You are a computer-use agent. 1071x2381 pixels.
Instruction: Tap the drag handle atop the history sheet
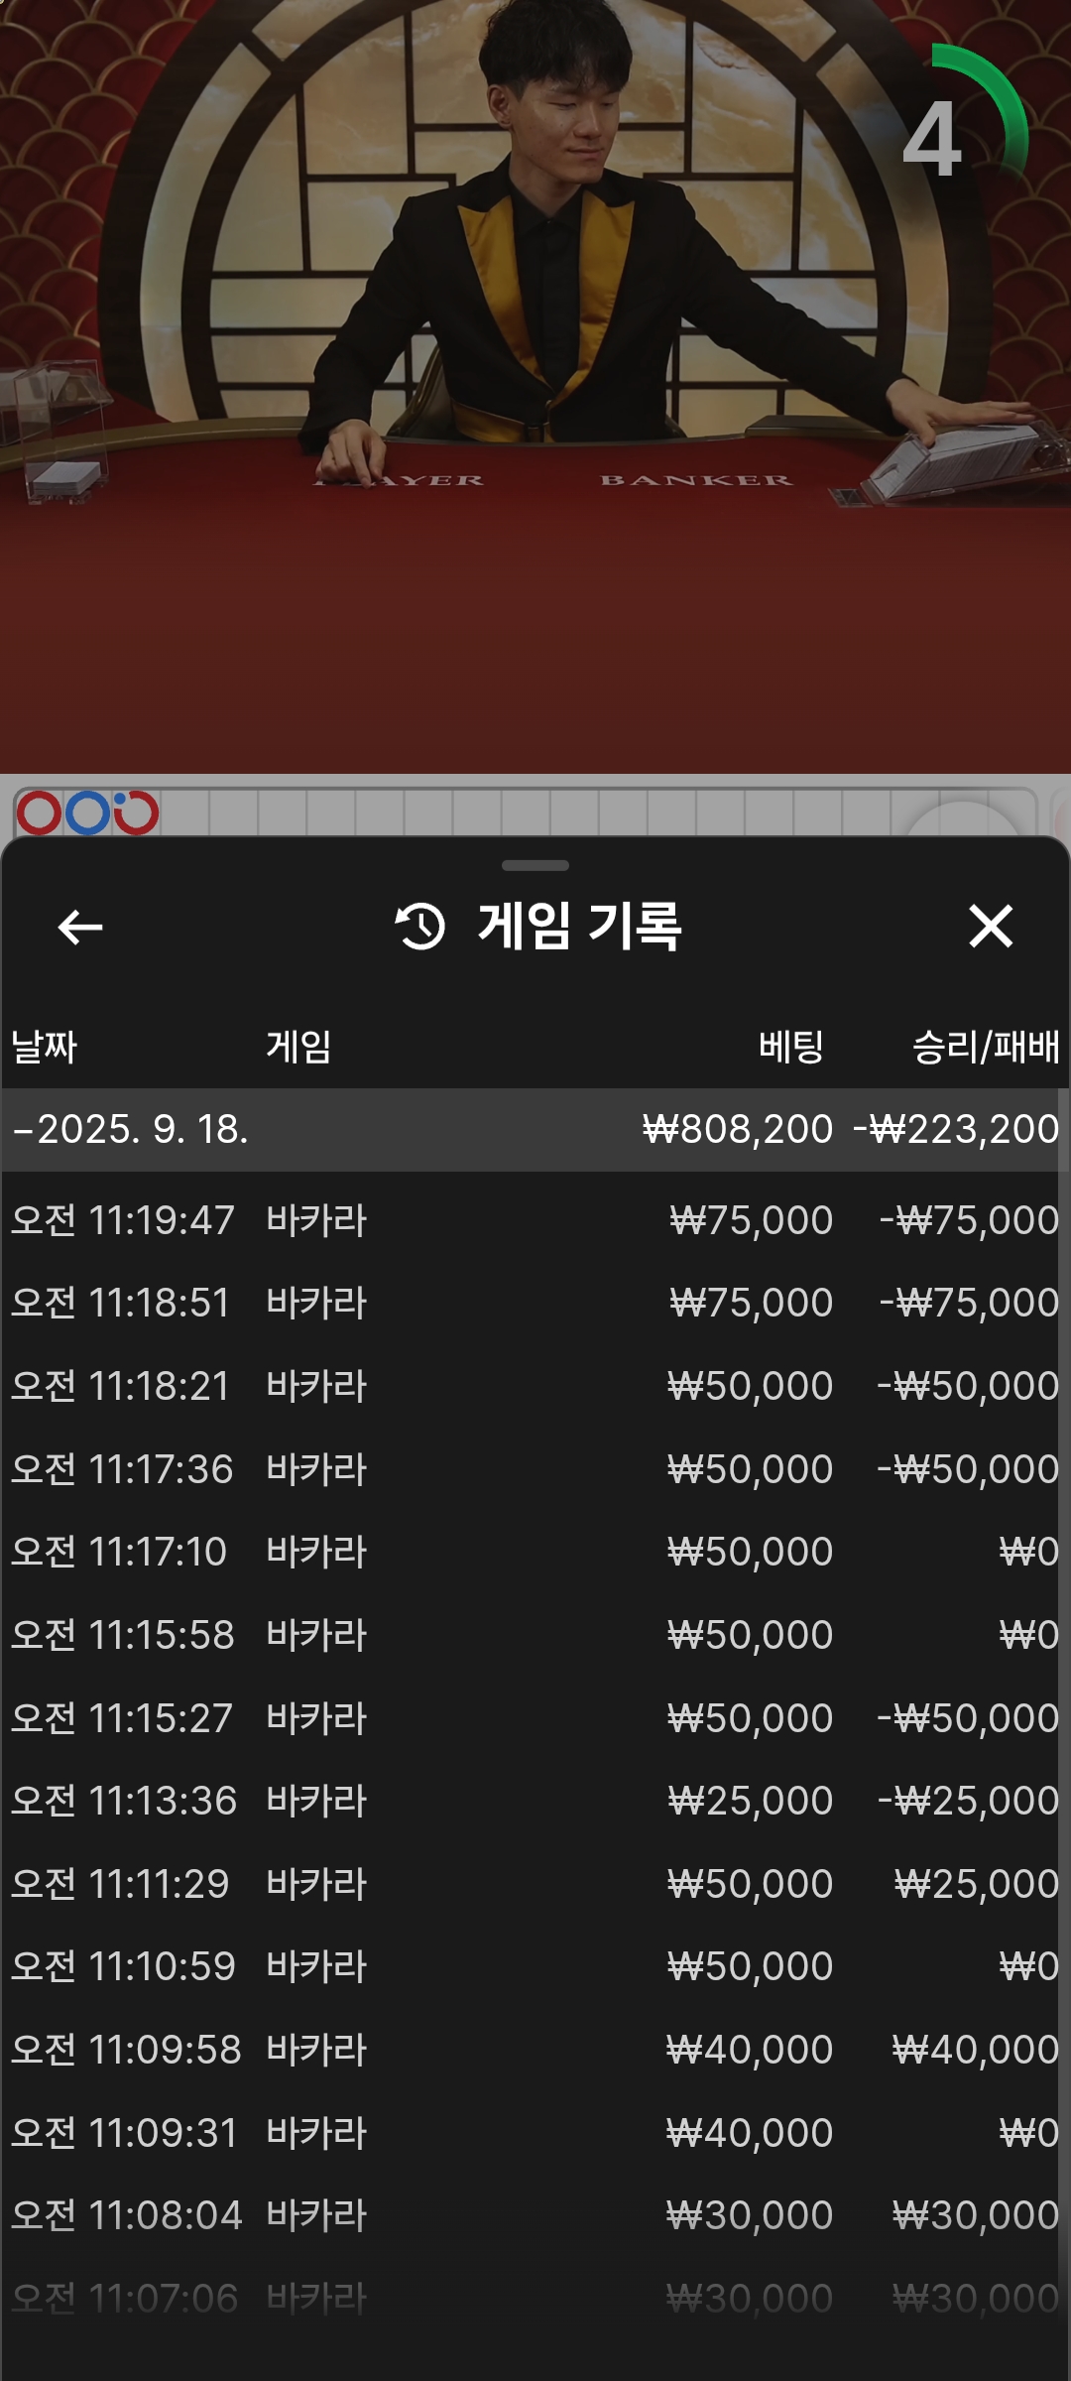coord(535,865)
